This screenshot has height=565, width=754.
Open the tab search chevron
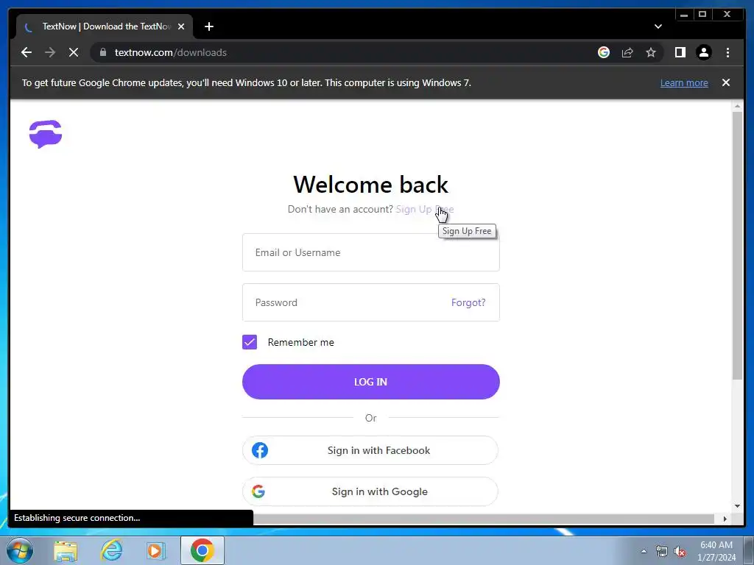coord(658,26)
